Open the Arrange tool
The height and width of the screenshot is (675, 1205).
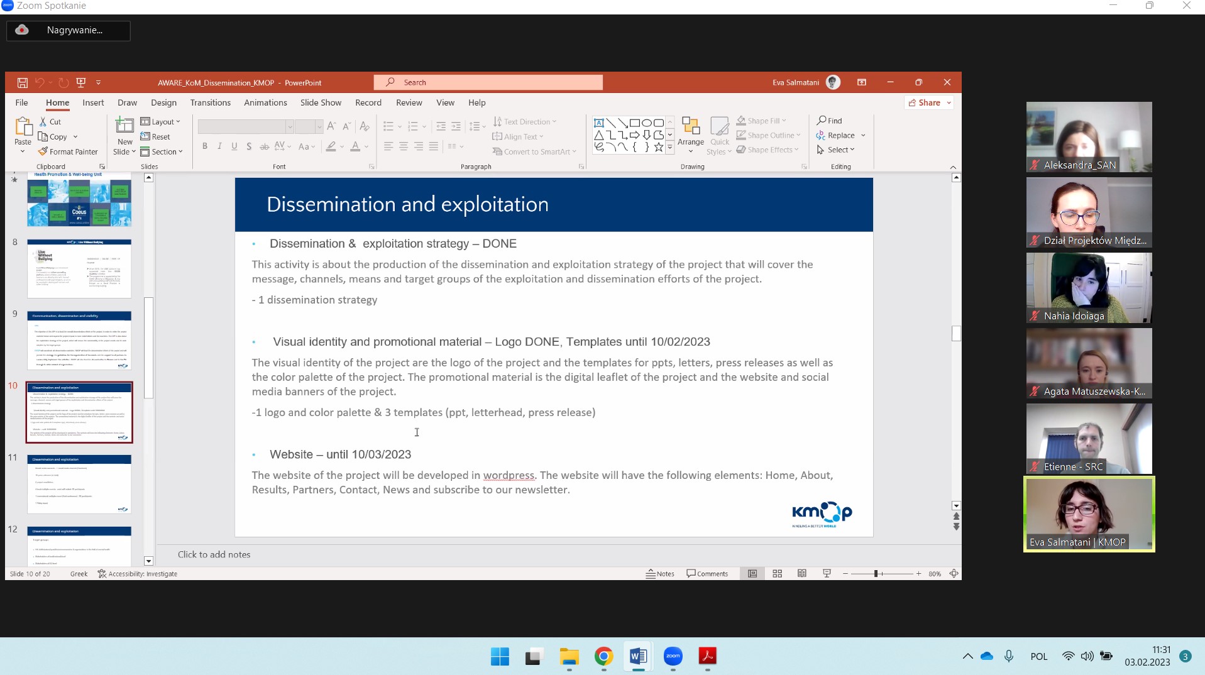pos(690,134)
